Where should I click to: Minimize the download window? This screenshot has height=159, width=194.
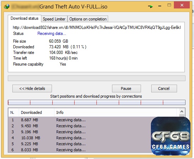pos(160,6)
